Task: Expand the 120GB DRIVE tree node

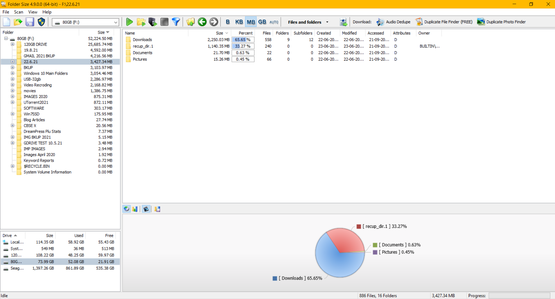Action: coord(12,44)
